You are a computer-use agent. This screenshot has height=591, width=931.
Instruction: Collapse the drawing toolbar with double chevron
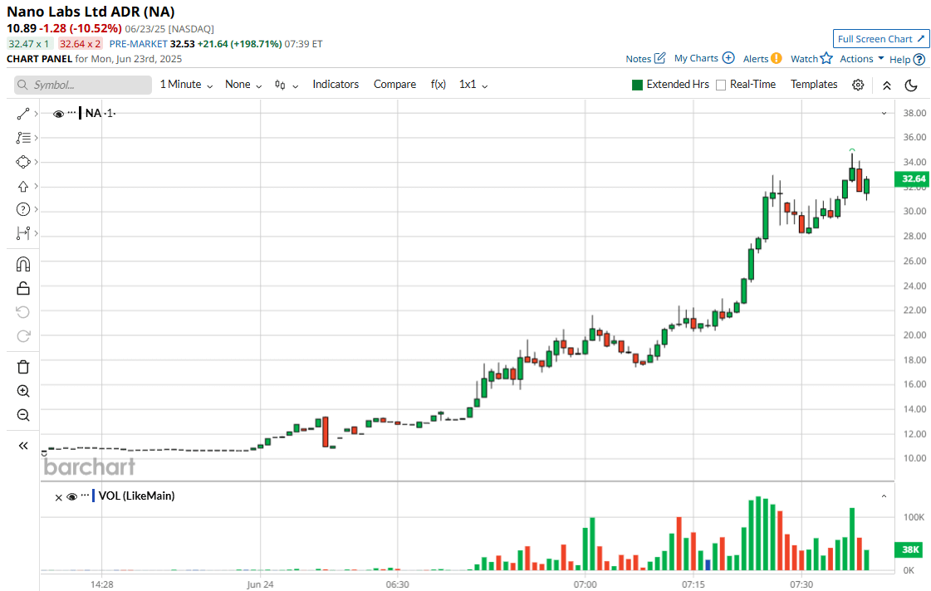pos(22,446)
